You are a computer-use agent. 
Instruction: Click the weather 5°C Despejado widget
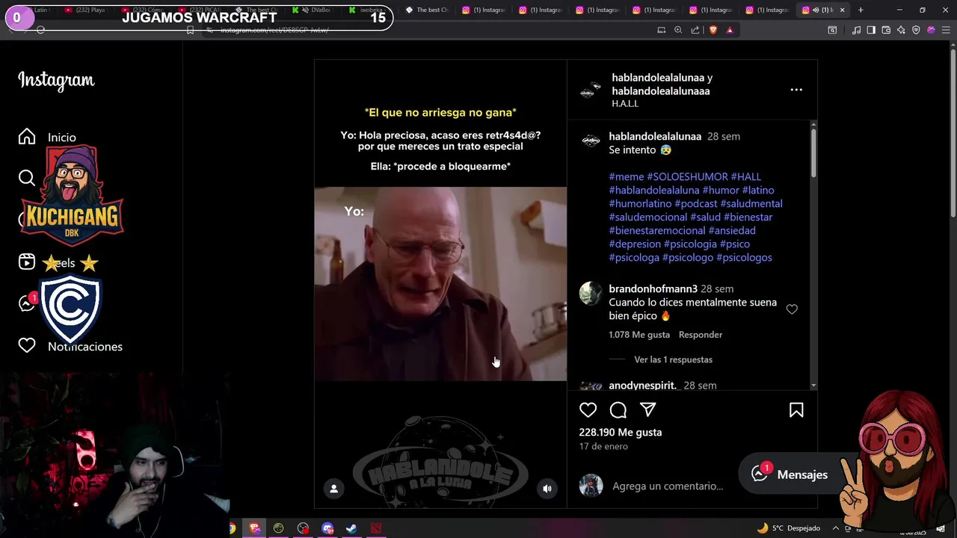click(788, 528)
